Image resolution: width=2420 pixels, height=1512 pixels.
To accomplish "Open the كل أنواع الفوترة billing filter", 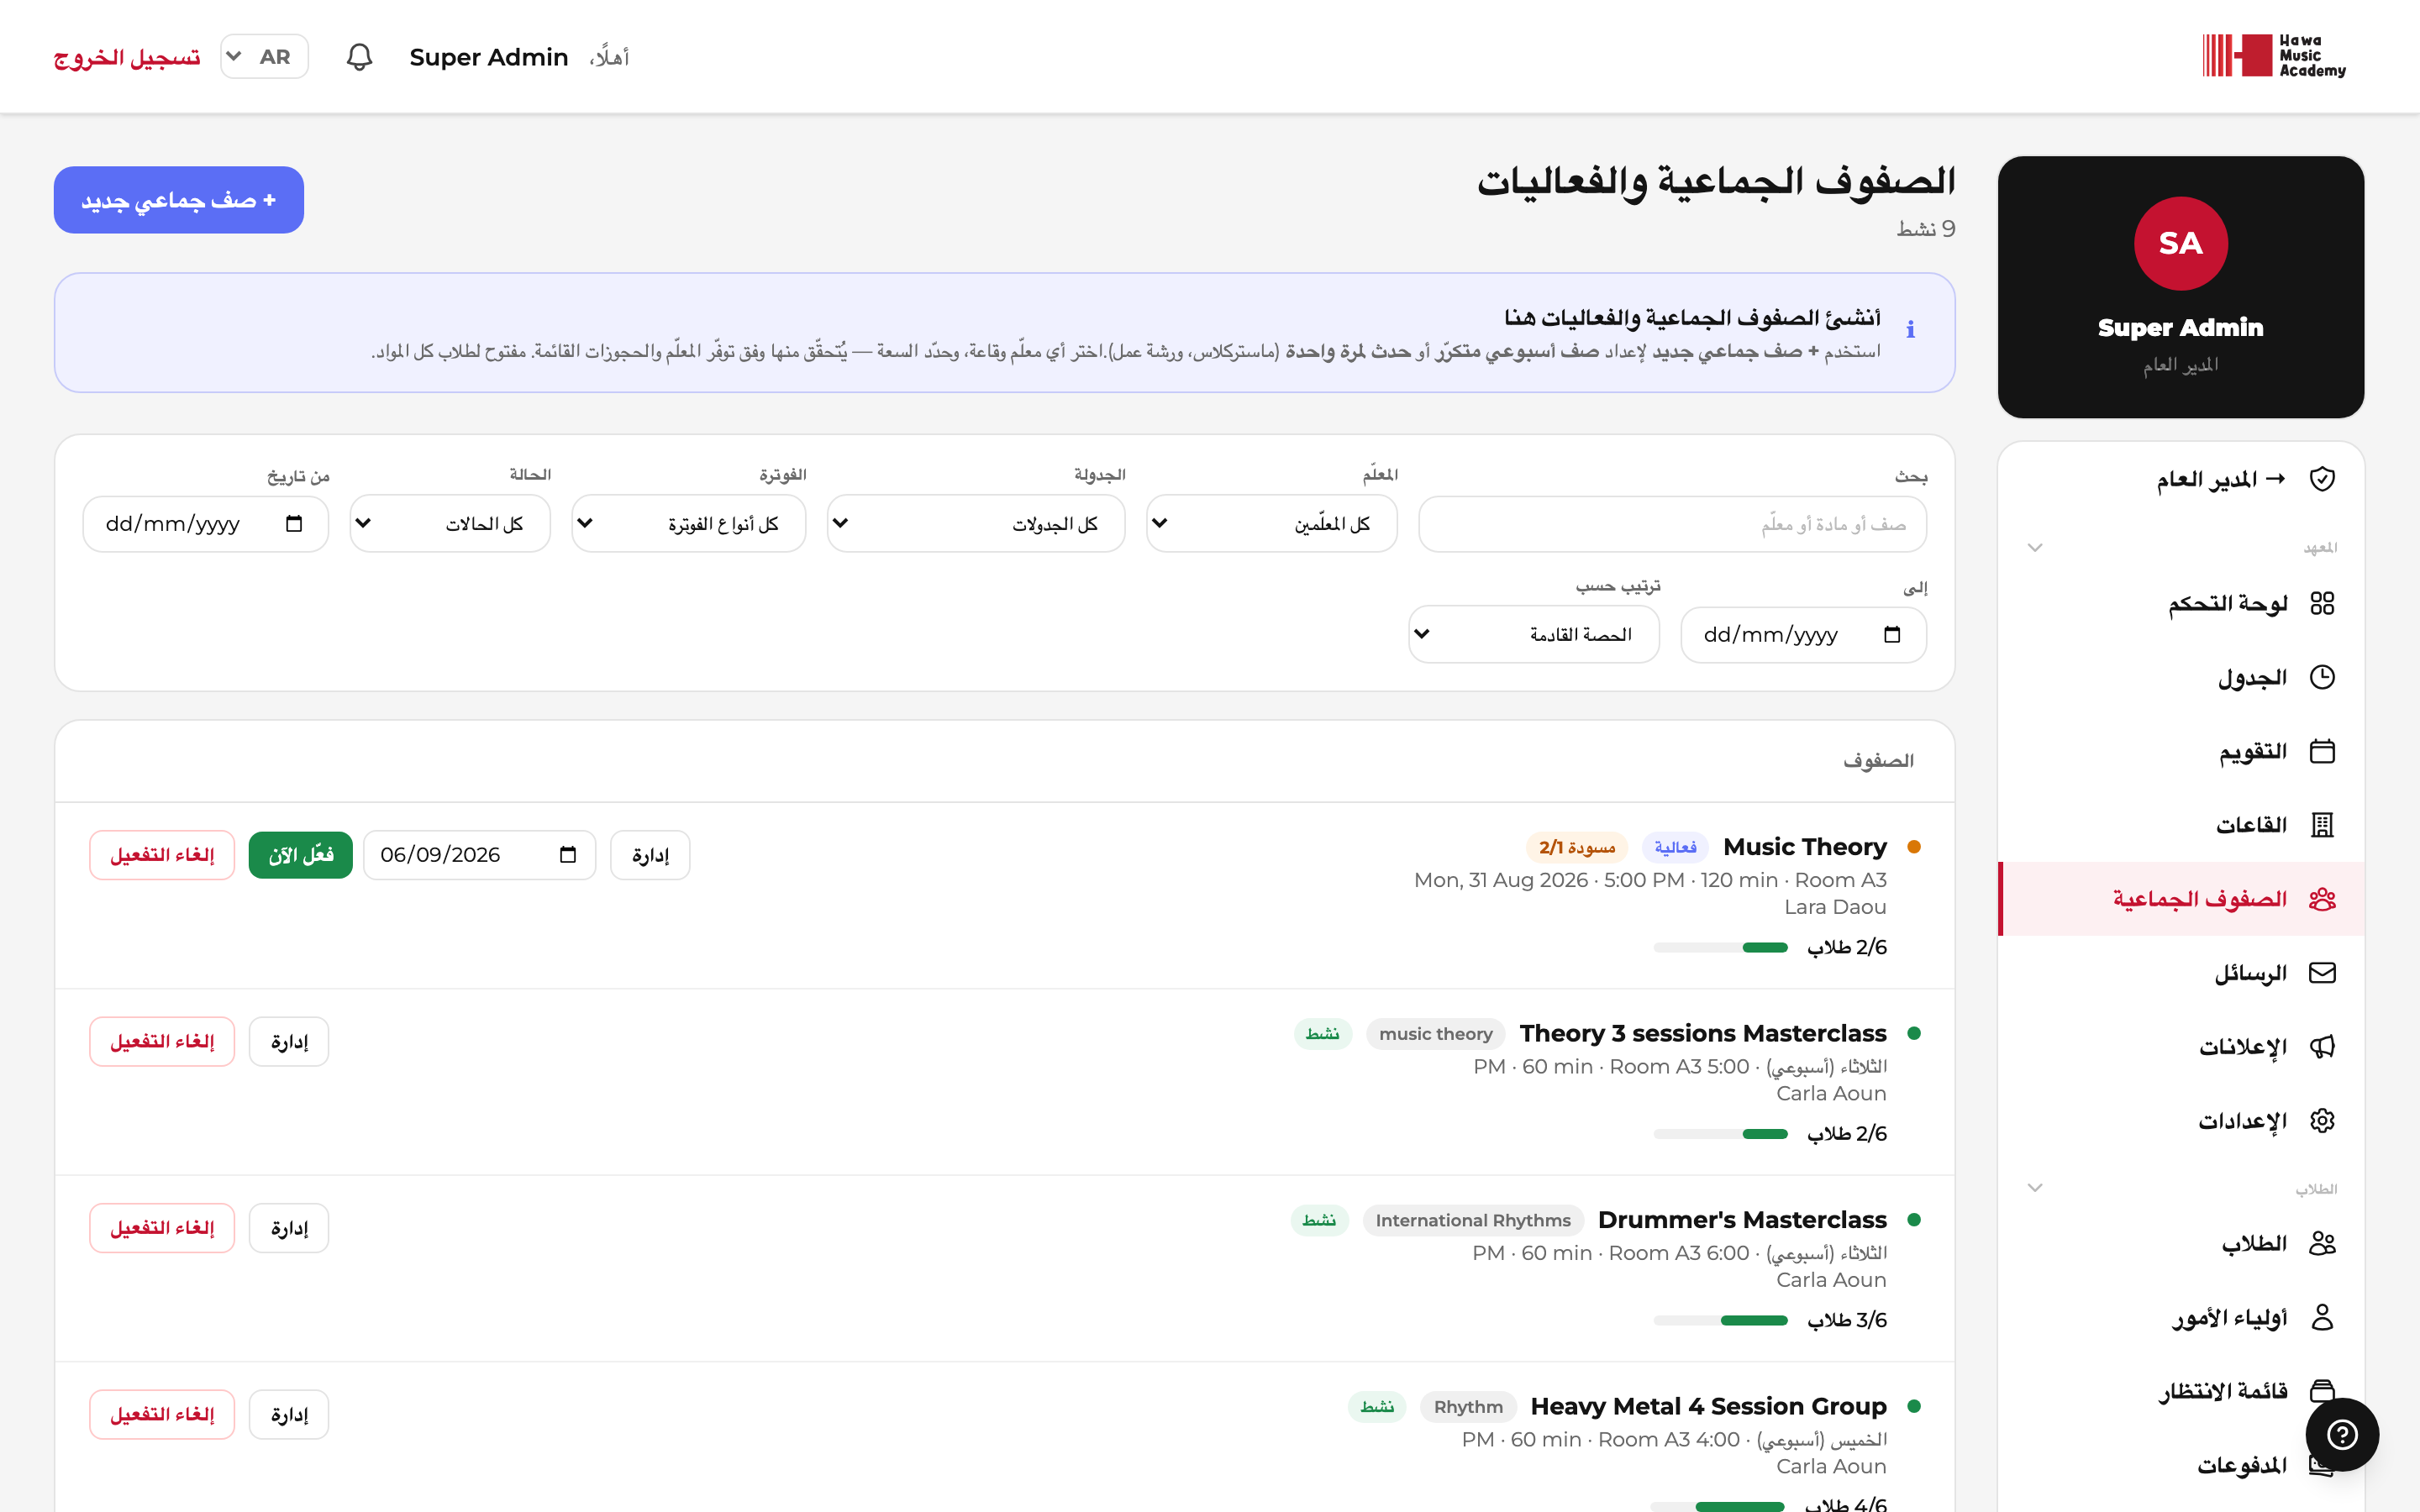I will (688, 523).
